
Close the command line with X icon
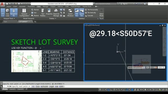click(x=1, y=84)
